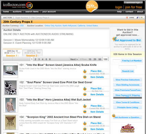Go to page 5 of results
Viewport: 146px width, 134px height.
46,59
